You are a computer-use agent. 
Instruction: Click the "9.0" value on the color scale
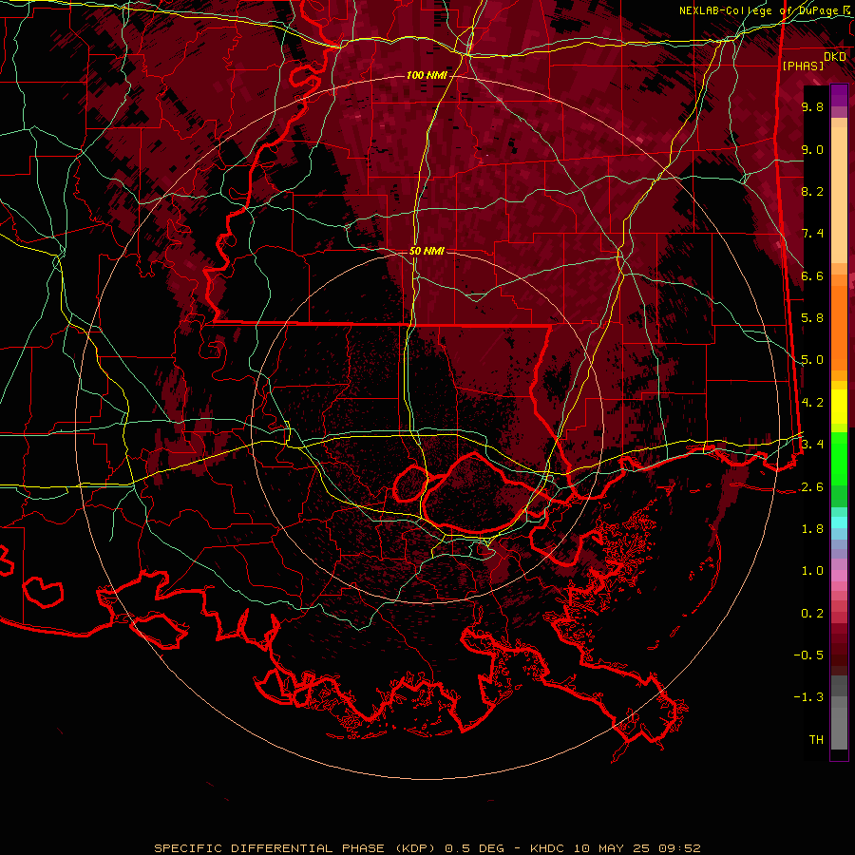[812, 149]
